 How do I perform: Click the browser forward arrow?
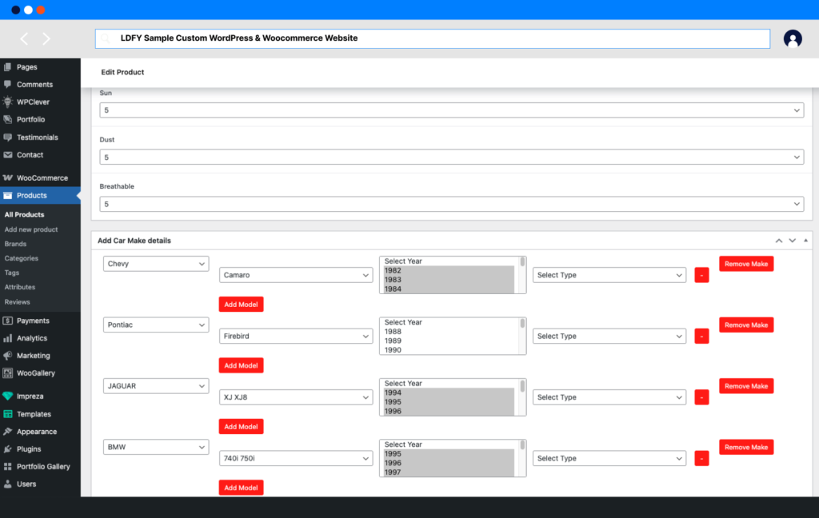point(46,38)
